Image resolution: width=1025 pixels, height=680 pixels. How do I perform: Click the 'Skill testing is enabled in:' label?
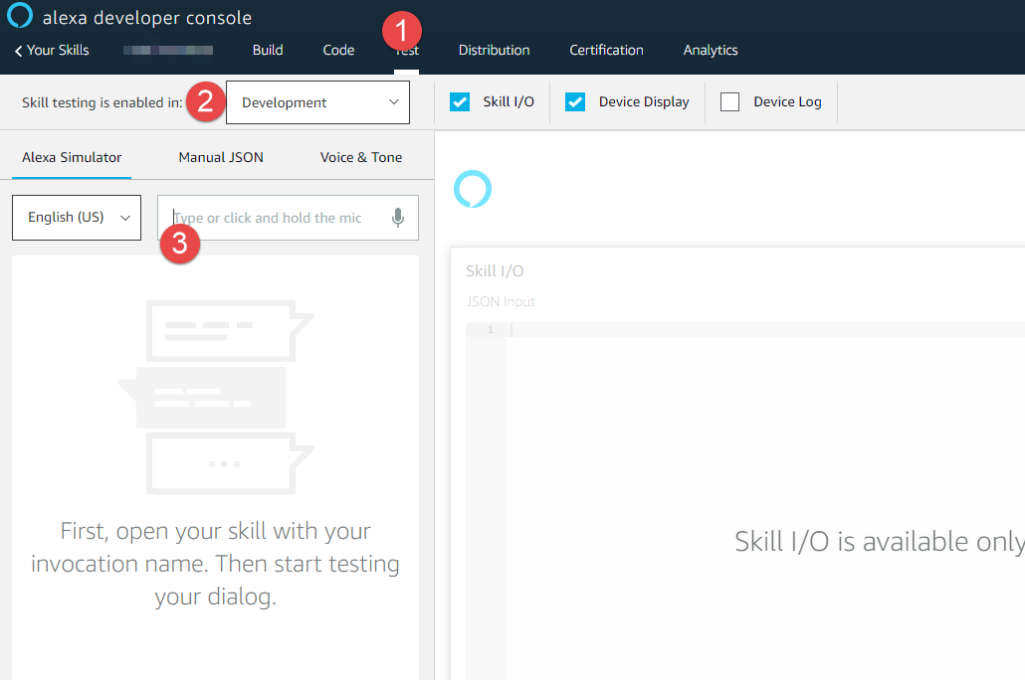(102, 102)
